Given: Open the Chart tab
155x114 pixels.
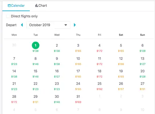Looking at the screenshot, I should [41, 6].
